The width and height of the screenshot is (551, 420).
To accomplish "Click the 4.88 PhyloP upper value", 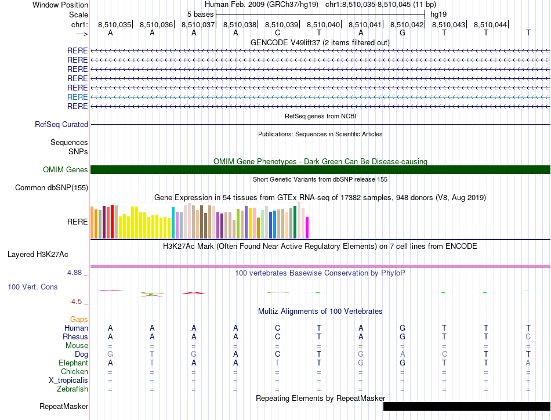I will tap(74, 273).
